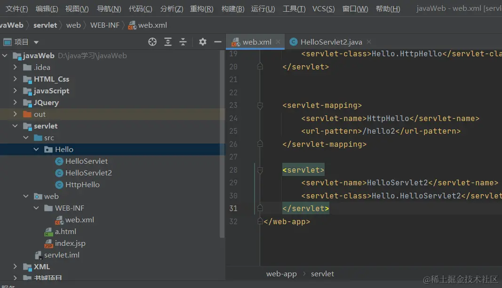Collapse the web folder in tree
The width and height of the screenshot is (502, 288).
(x=26, y=197)
